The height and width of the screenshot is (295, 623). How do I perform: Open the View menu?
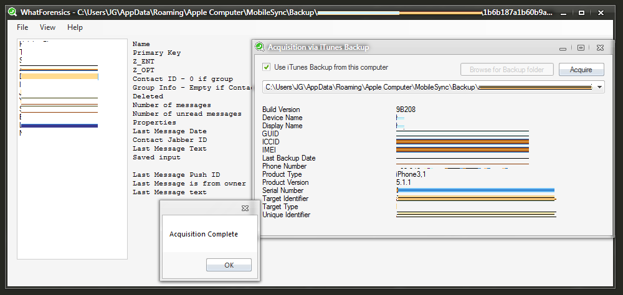click(48, 27)
